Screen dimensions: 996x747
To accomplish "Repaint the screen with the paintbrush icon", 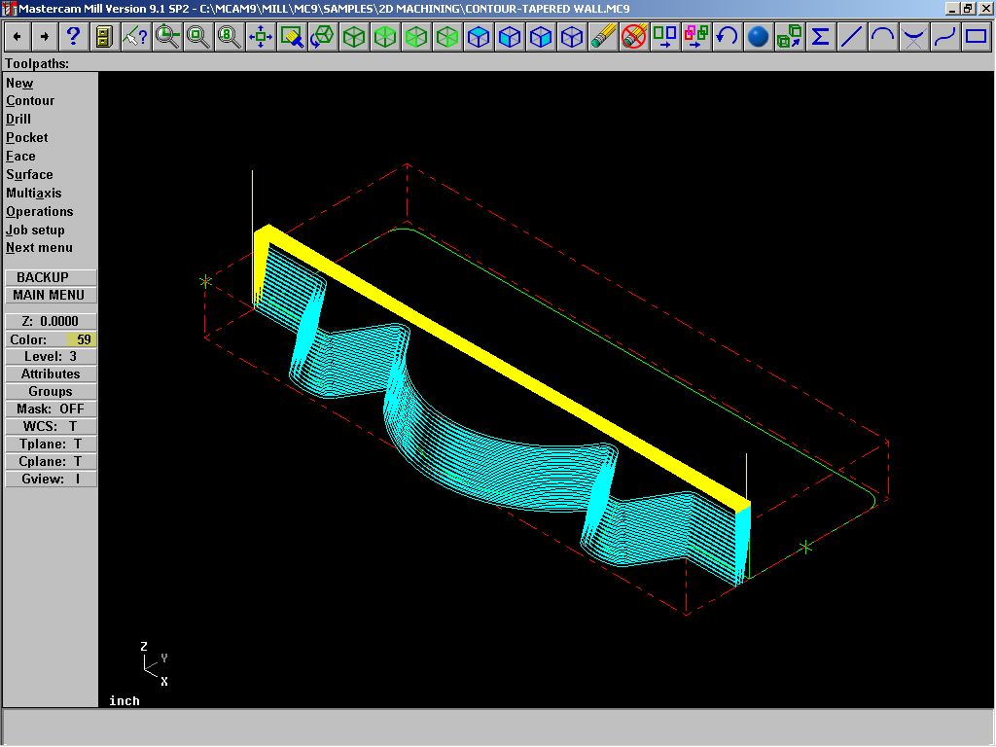I will 292,37.
